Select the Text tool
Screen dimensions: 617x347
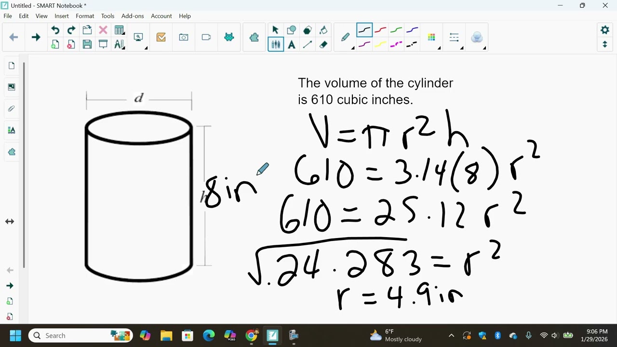(x=291, y=45)
